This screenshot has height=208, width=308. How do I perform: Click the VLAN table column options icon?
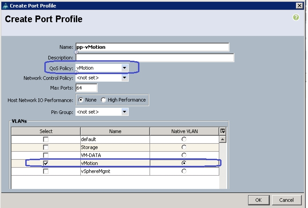tap(222, 131)
